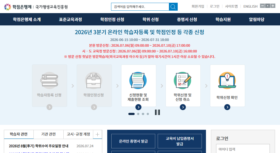Click the magnifier search button
This screenshot has height=153, width=280.
[x=173, y=7]
